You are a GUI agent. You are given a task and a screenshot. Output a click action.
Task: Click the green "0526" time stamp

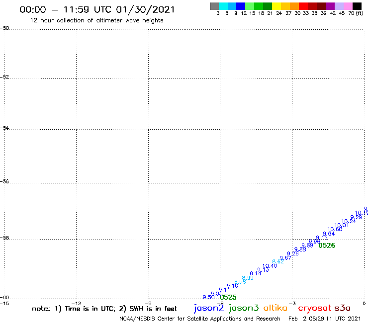(327, 245)
